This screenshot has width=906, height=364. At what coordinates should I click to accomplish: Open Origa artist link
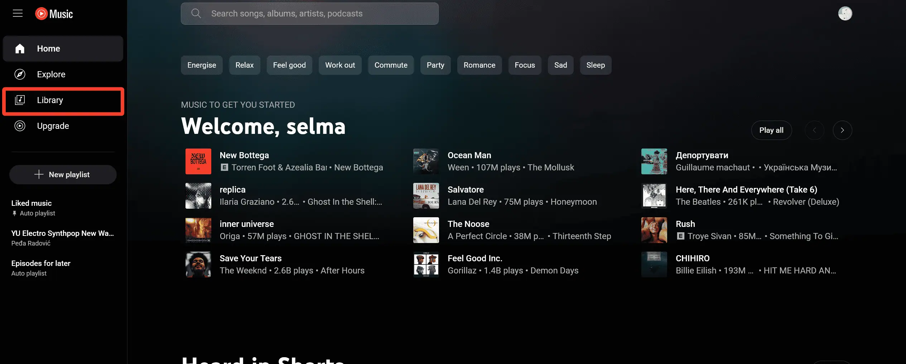tap(230, 236)
